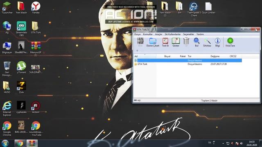Screen dimensions: 262x147
Task: Click the Sil trash can icon
Action: [x=186, y=42]
